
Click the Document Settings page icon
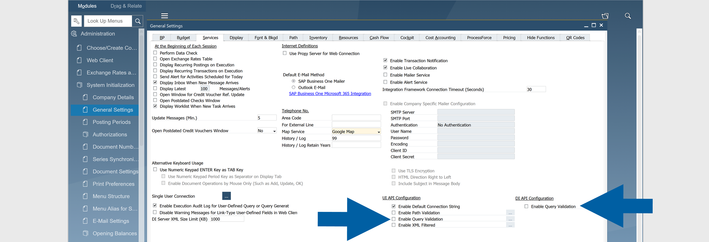(85, 172)
